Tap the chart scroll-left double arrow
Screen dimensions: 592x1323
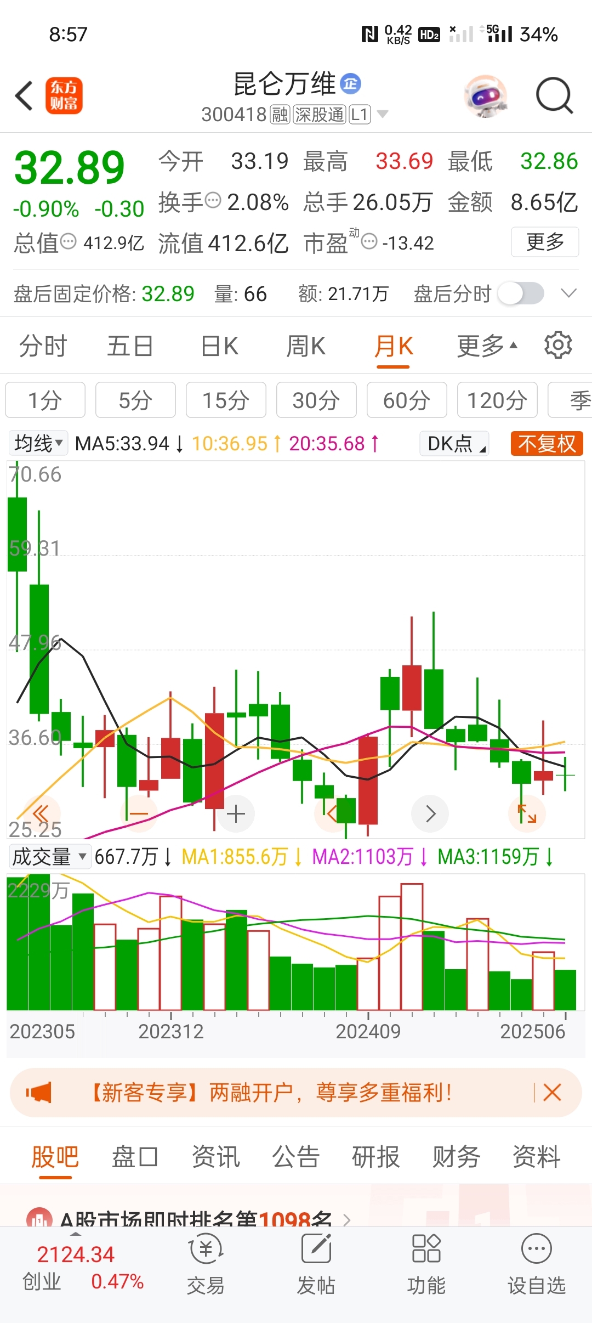tap(41, 813)
